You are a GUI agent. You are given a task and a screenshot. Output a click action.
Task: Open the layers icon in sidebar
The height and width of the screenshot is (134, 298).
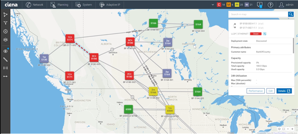(5, 40)
